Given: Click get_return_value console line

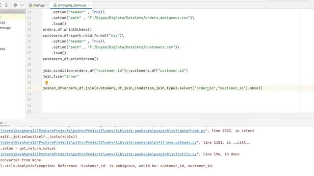Looking at the screenshot, I should 28,149.
